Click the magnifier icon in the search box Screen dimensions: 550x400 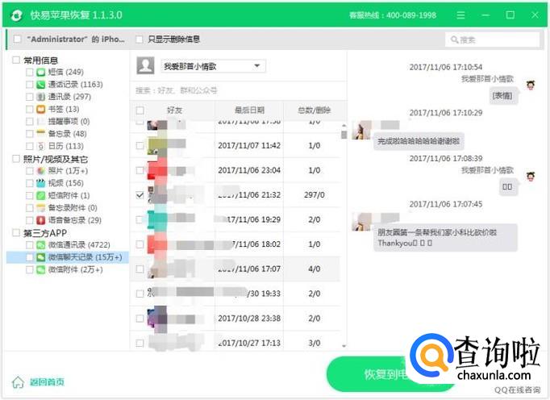[455, 40]
